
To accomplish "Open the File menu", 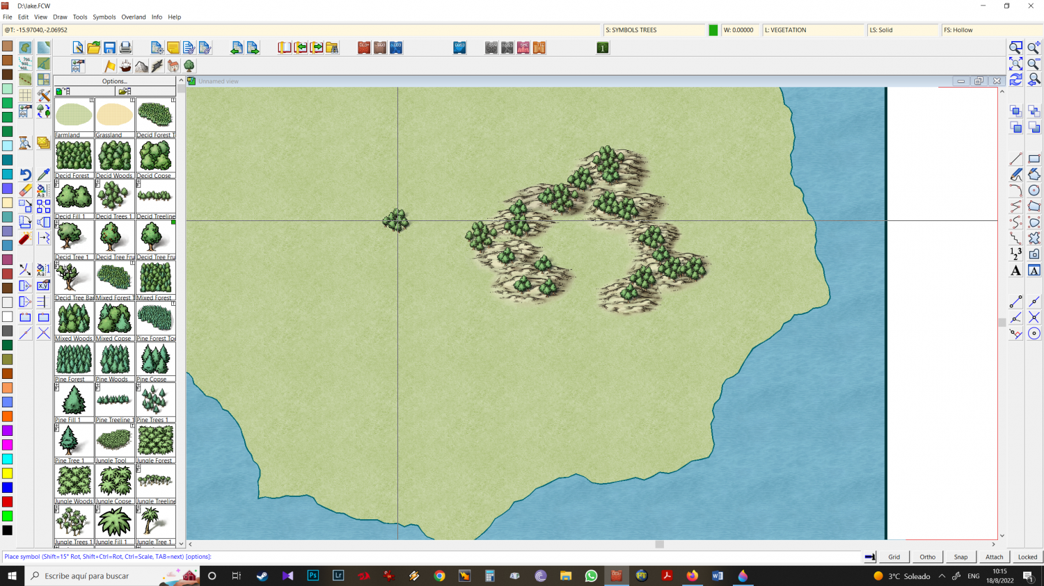I will click(8, 17).
